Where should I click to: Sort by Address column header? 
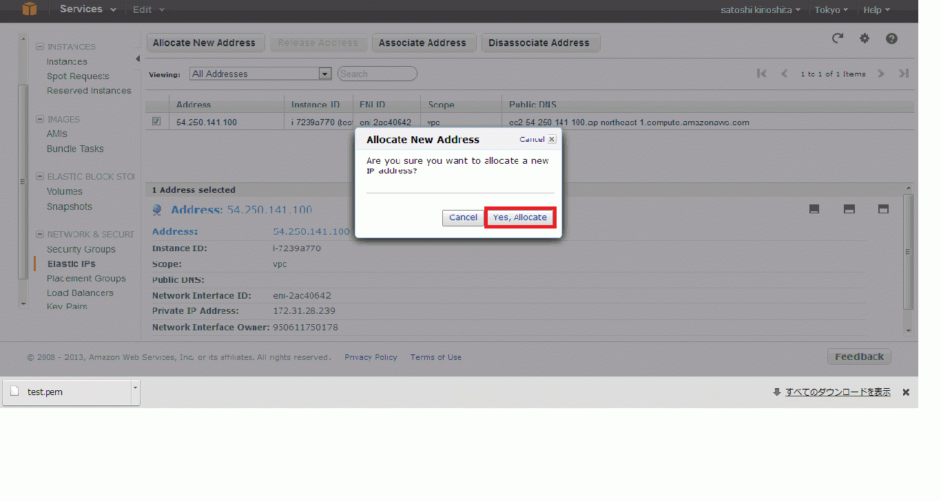click(x=194, y=105)
